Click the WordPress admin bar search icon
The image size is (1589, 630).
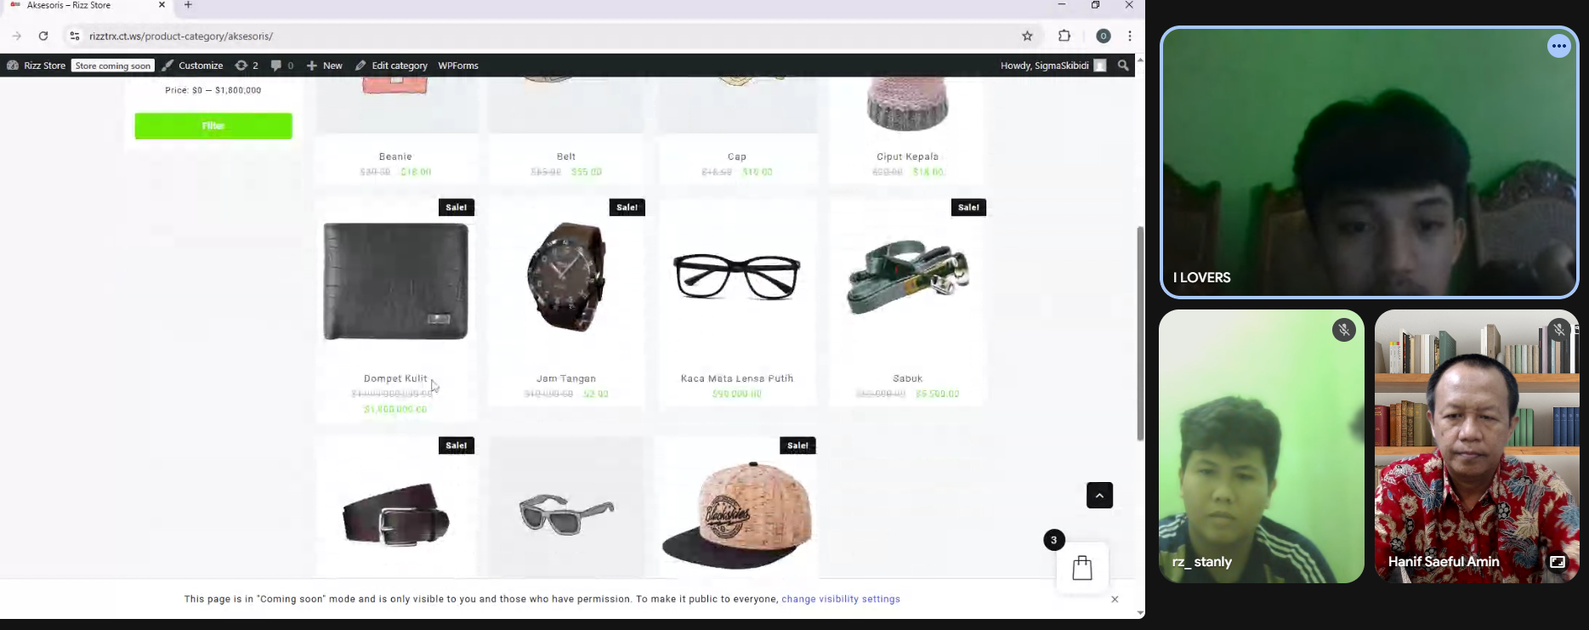tap(1123, 65)
